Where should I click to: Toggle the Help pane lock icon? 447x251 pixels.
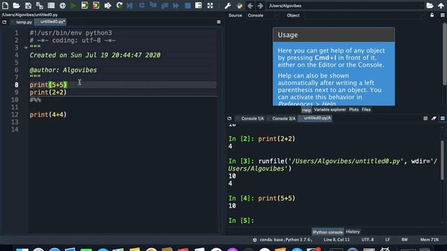(x=432, y=15)
